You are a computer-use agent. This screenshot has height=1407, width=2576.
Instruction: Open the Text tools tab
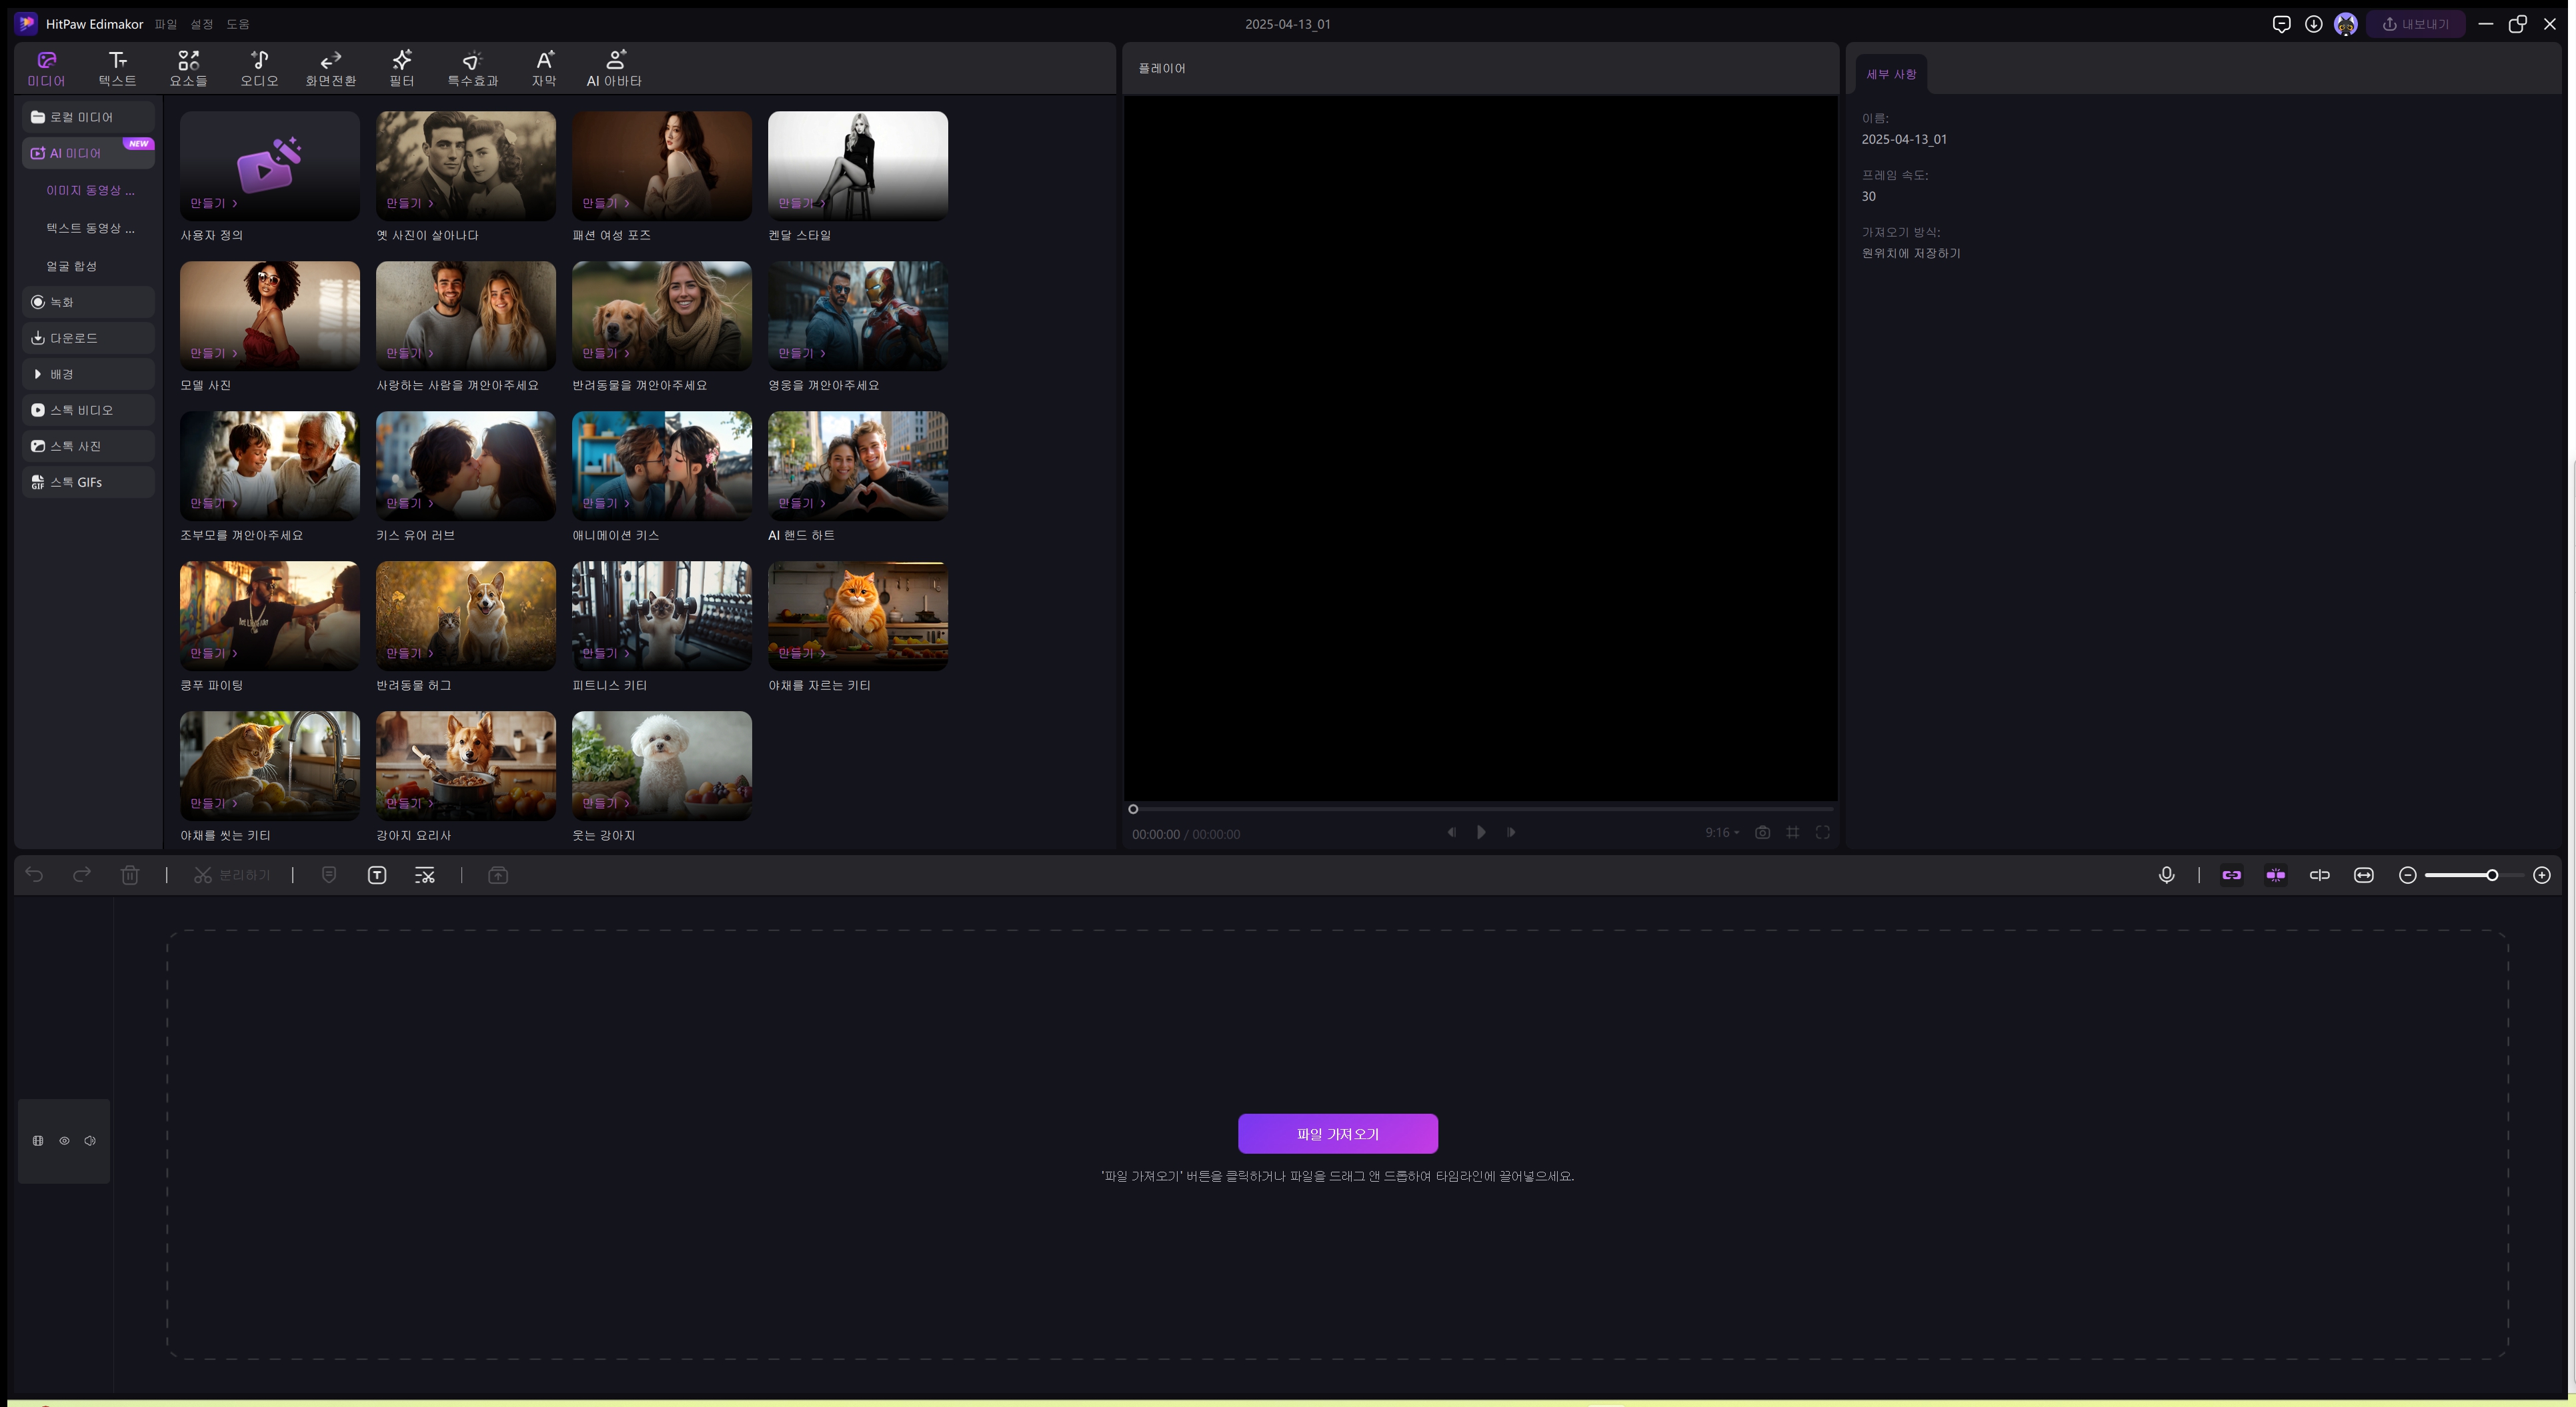[x=117, y=68]
